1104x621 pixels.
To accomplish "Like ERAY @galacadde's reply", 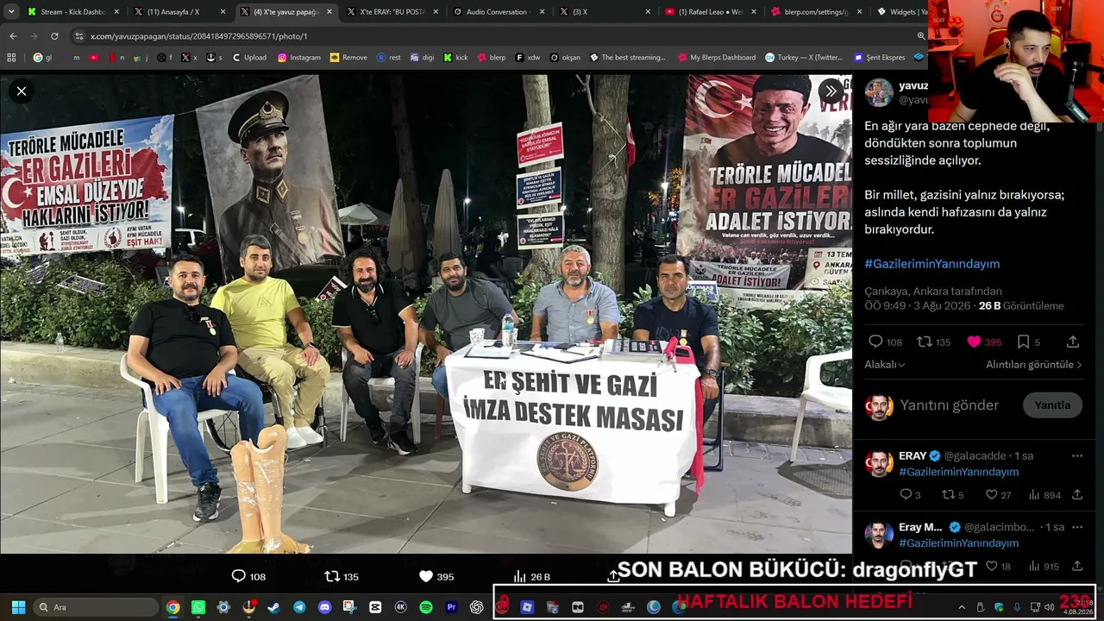I will pyautogui.click(x=992, y=495).
